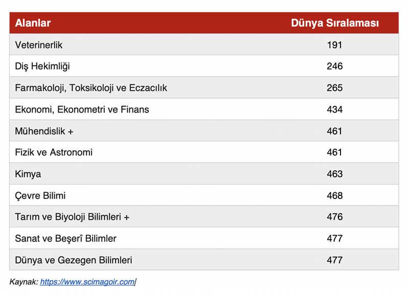The width and height of the screenshot is (409, 296).
Task: Click Sanat ve Beşerî Bilimler cell
Action: [x=66, y=238]
